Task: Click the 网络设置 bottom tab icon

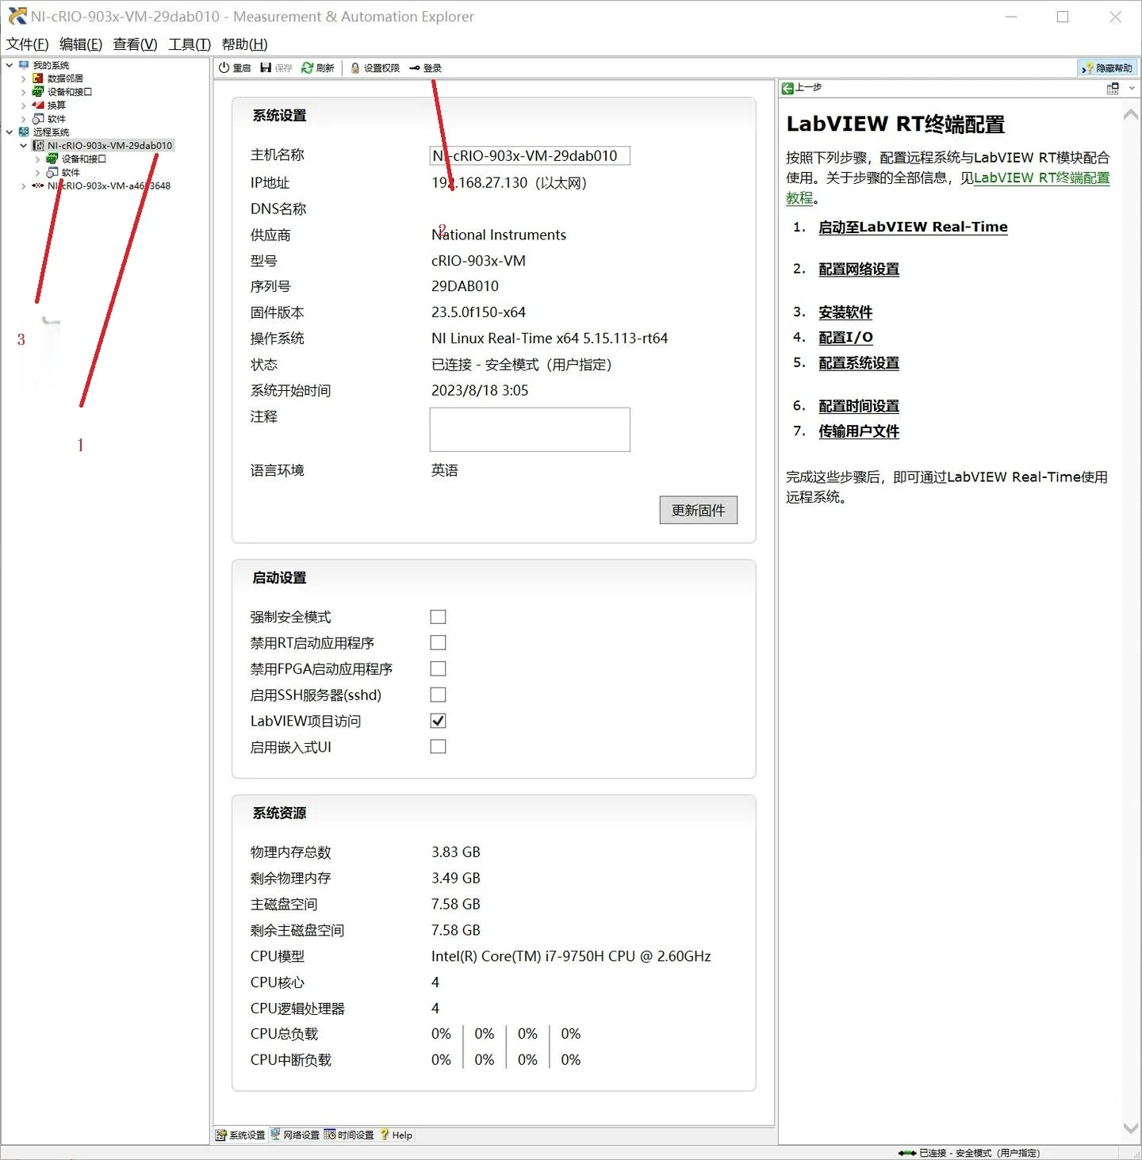Action: pyautogui.click(x=275, y=1135)
